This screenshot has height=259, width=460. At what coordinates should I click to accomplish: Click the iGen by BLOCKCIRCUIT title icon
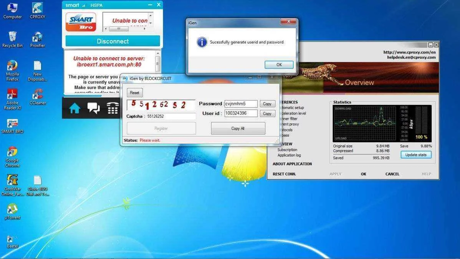pos(125,78)
